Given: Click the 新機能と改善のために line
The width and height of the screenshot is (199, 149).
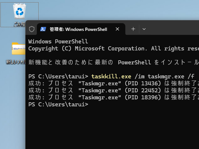Looking at the screenshot, I should (114, 63).
